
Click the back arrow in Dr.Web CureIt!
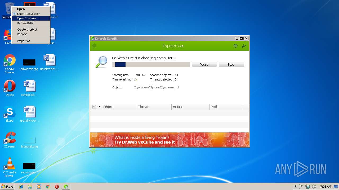[x=94, y=46]
